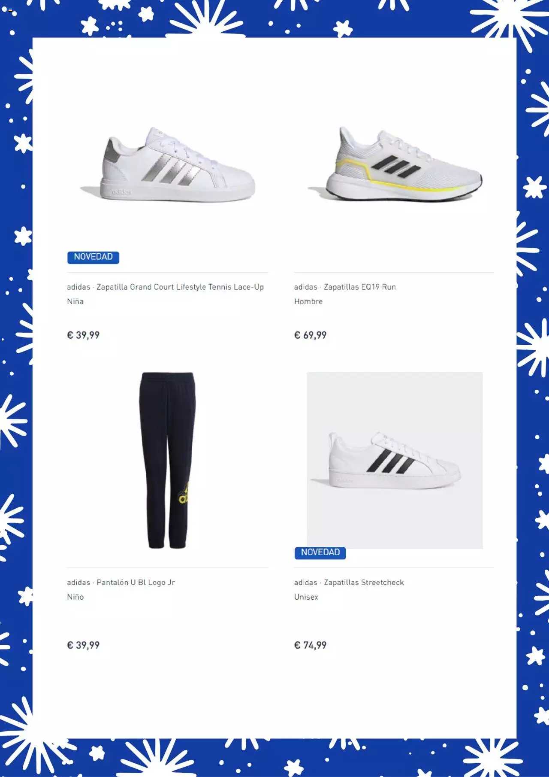The width and height of the screenshot is (549, 777).
Task: Open the Streetcheck white sneaker image
Action: click(395, 460)
